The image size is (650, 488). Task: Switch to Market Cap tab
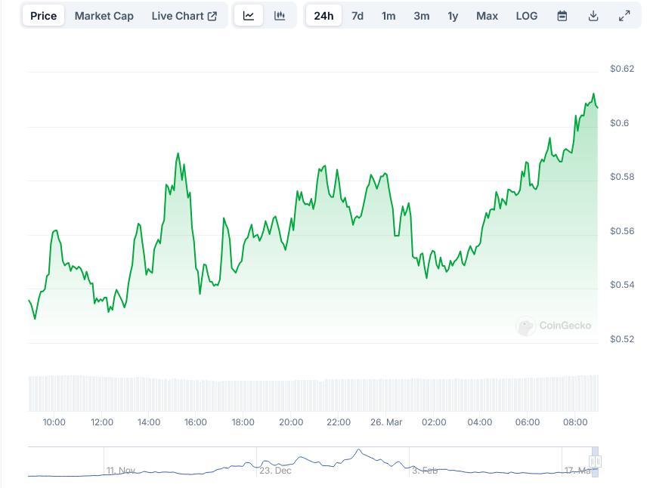(x=104, y=16)
